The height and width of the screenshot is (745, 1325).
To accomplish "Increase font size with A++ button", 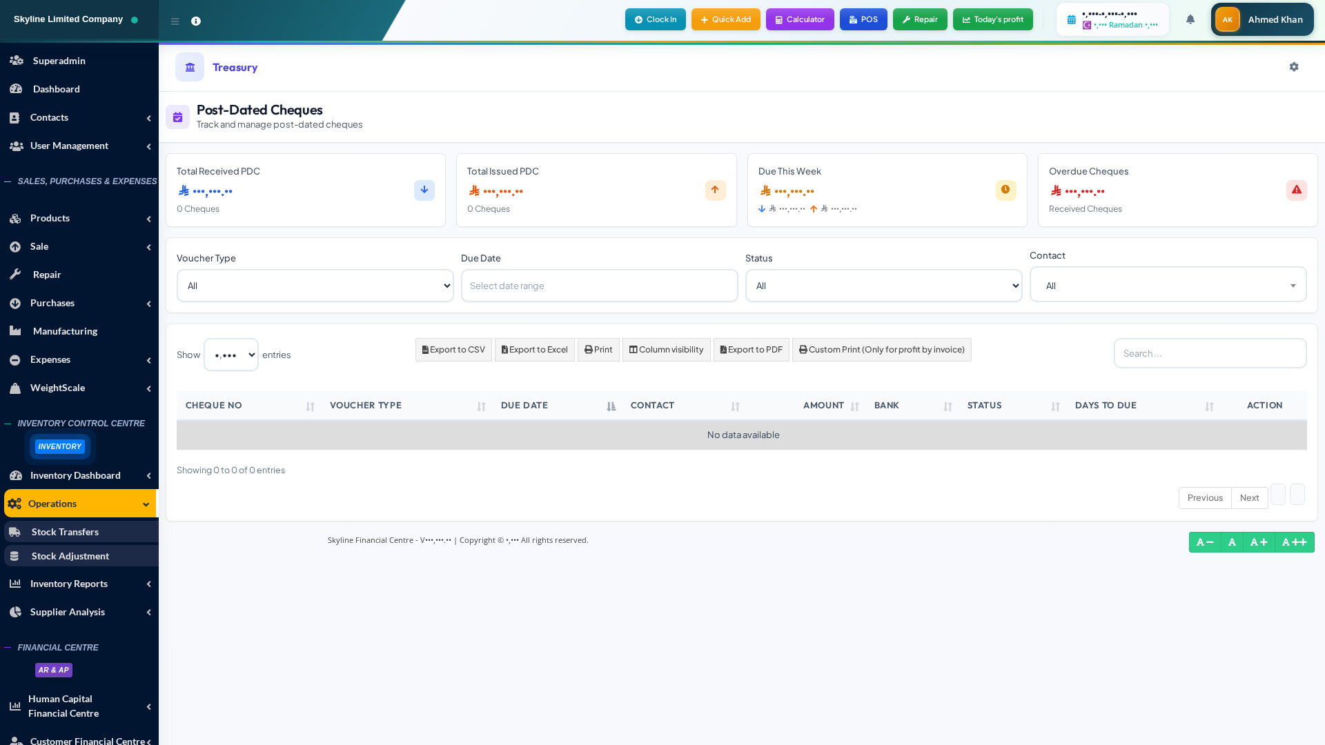I will click(1294, 542).
